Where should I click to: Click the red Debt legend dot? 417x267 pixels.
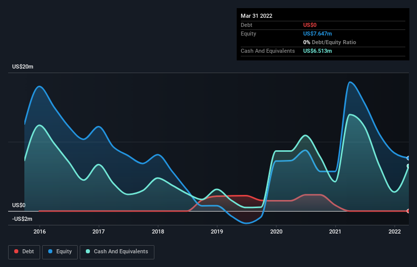pyautogui.click(x=17, y=252)
